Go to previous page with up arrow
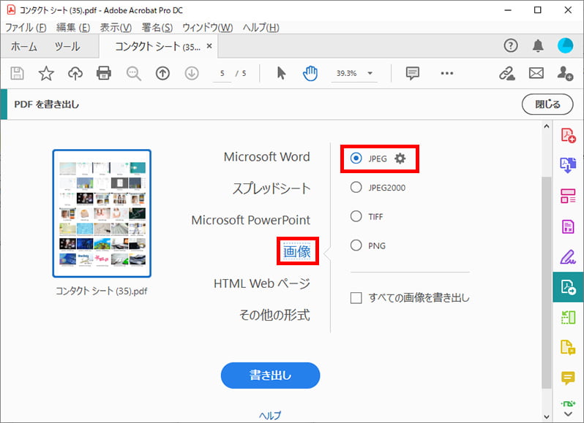The image size is (584, 423). 162,73
